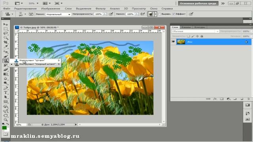Open the tool preset picker dropdown
Screen dimensions: 253x142
12,14
